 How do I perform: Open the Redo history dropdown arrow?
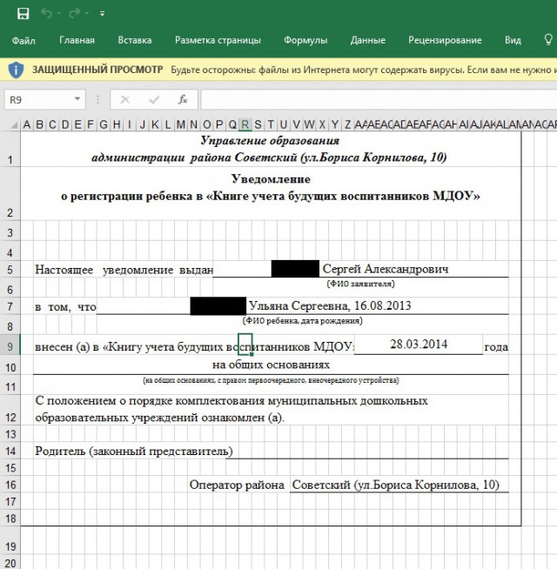click(x=87, y=13)
